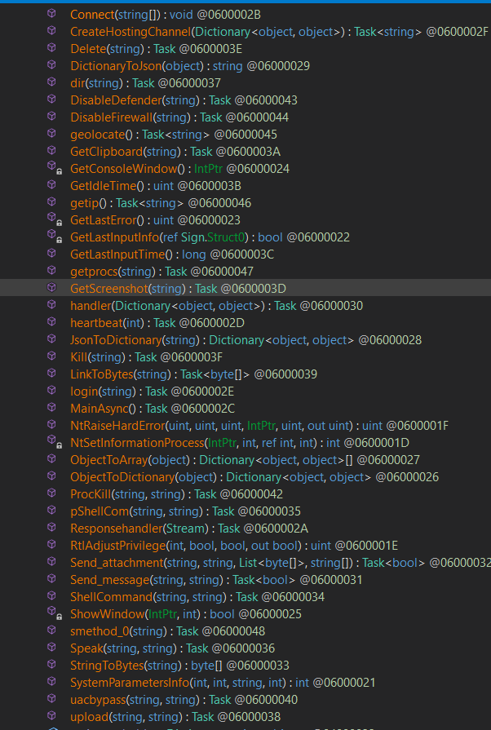Click the locked method icon beside GetConsoleWindow

53,168
